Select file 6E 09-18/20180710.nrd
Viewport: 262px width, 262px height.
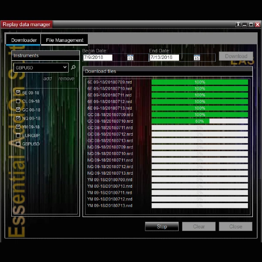(110, 89)
